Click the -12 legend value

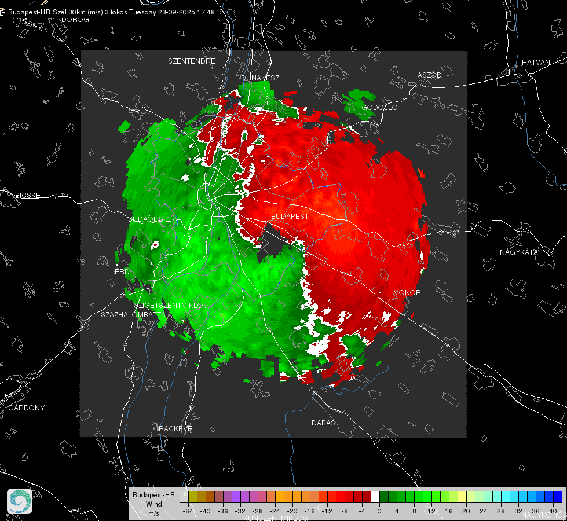[x=327, y=511]
